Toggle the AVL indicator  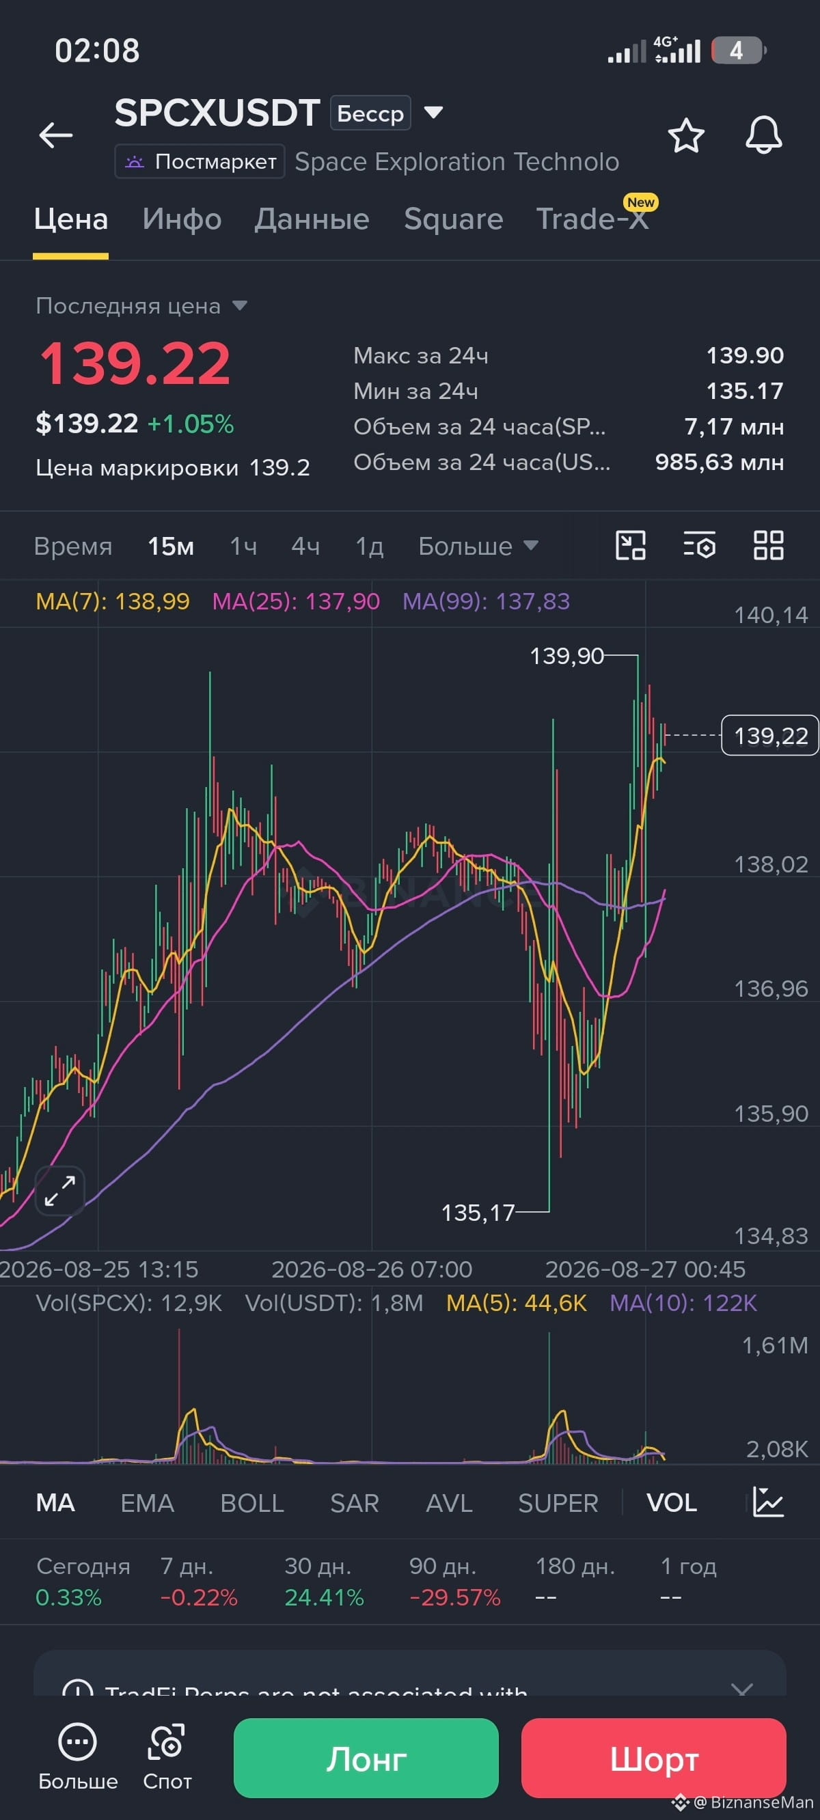click(x=449, y=1502)
